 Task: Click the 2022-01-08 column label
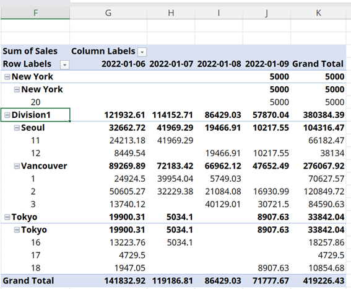pos(219,64)
